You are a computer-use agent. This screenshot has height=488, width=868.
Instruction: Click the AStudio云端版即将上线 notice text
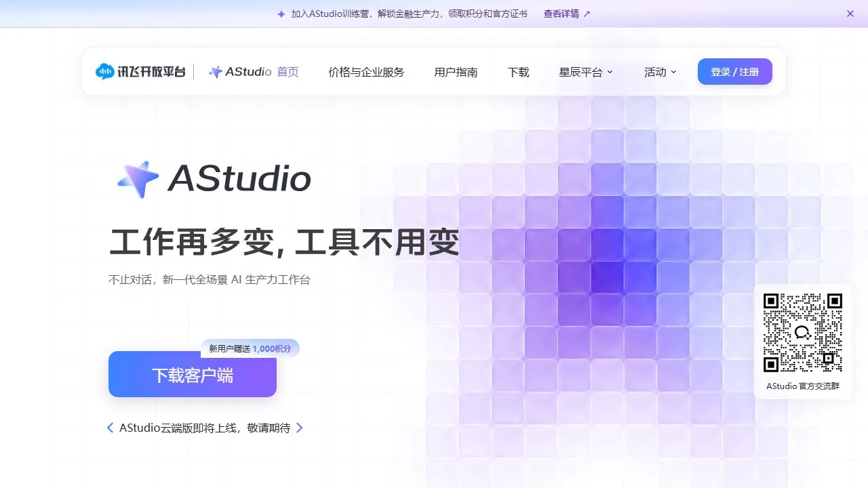click(205, 428)
